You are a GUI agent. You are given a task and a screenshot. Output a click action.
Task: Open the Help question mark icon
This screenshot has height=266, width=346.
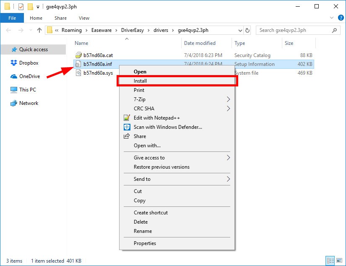click(341, 18)
